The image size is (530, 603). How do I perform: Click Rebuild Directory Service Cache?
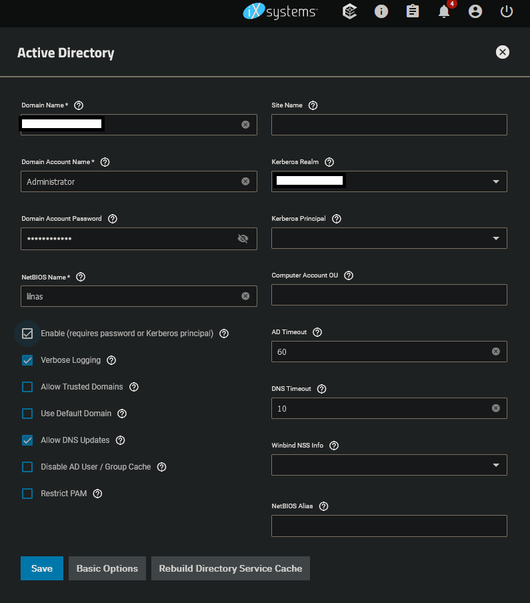pos(231,568)
